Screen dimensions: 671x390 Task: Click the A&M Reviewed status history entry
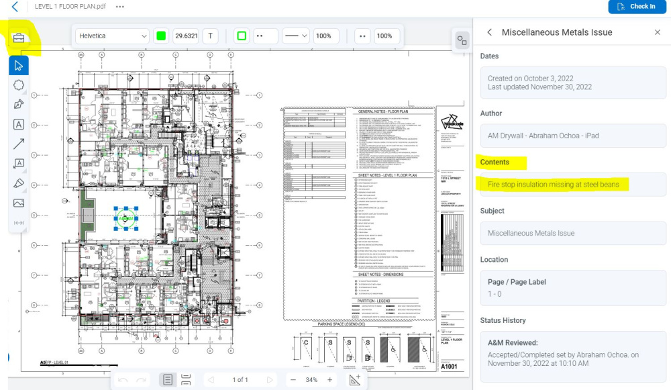click(573, 356)
